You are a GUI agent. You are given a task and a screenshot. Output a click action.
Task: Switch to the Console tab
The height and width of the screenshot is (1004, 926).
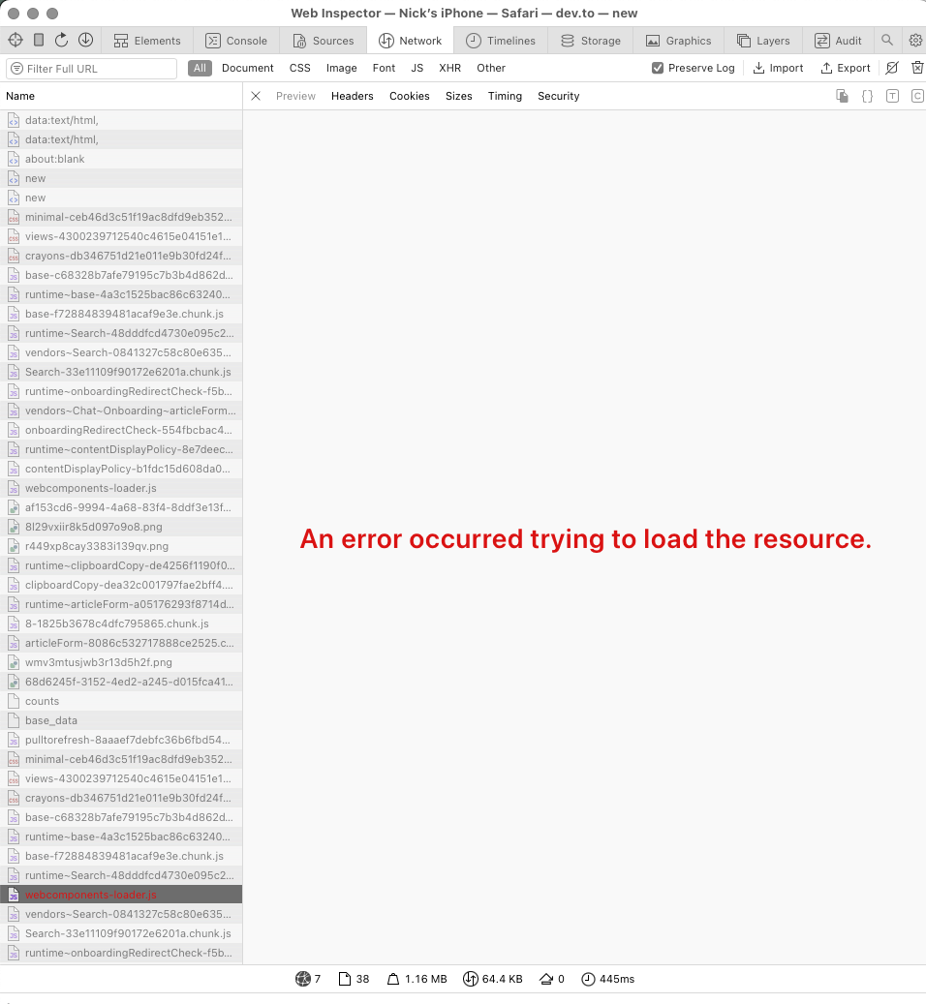(x=235, y=41)
